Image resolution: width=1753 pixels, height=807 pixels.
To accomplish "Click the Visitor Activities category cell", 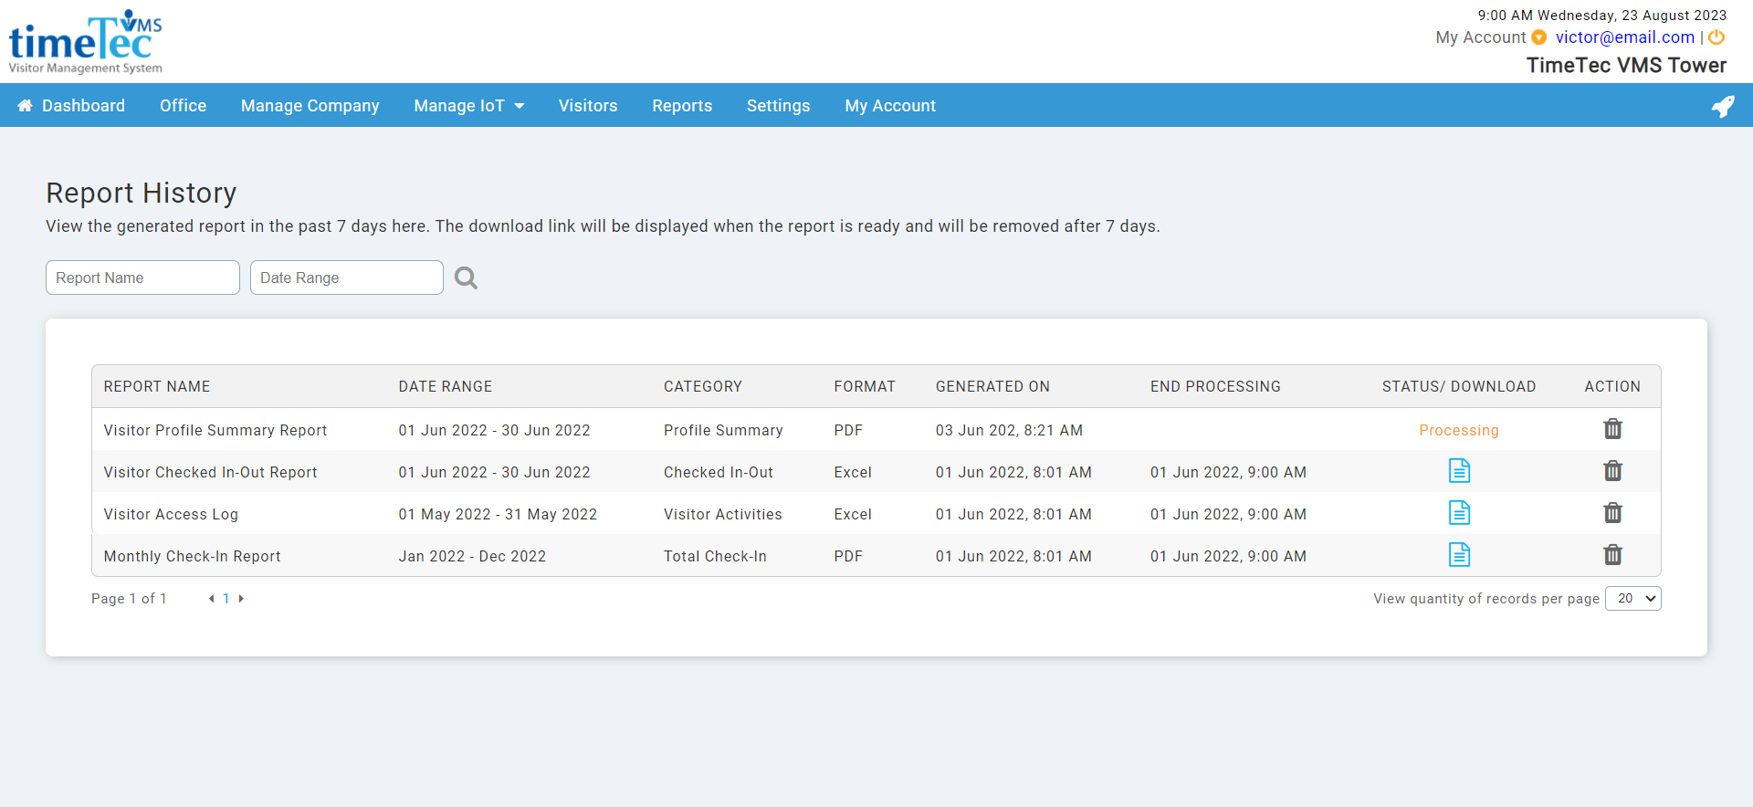I will coord(723,514).
